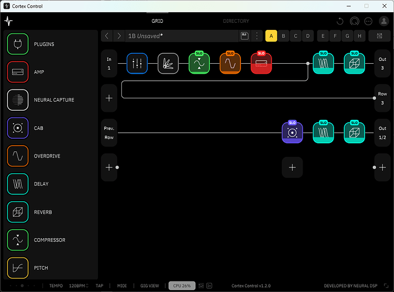This screenshot has width=394, height=292.
Task: Click the Cortex Control v1.2.0 version text
Action: point(251,286)
